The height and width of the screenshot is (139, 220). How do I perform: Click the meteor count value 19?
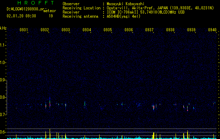click(x=51, y=16)
